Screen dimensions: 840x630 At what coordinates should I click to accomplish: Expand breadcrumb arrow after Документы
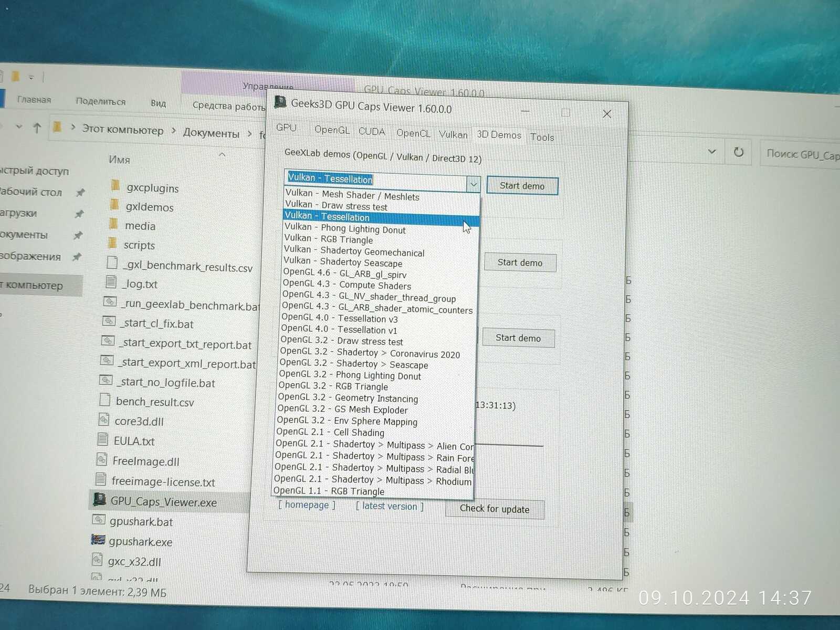coord(249,134)
